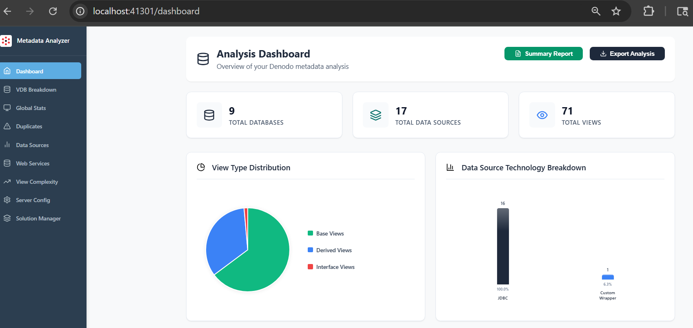Click the '6.3%' label under Custom Wrapper bar
Image resolution: width=693 pixels, height=328 pixels.
[x=608, y=284]
